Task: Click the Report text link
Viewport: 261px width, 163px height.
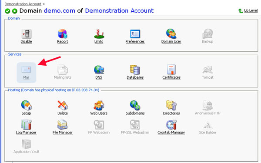Action: click(63, 41)
